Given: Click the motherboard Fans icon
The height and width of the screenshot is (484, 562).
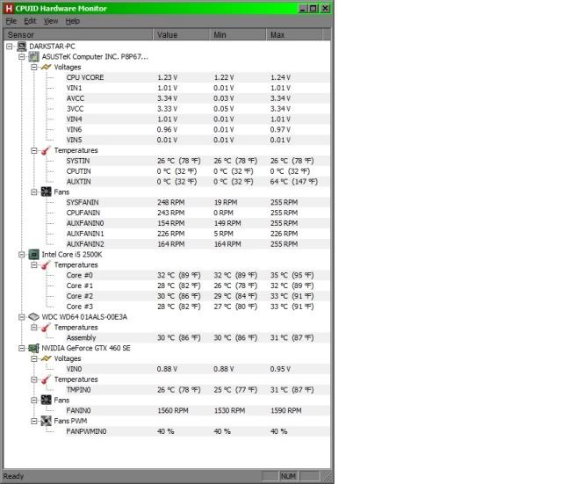Looking at the screenshot, I should pos(46,191).
